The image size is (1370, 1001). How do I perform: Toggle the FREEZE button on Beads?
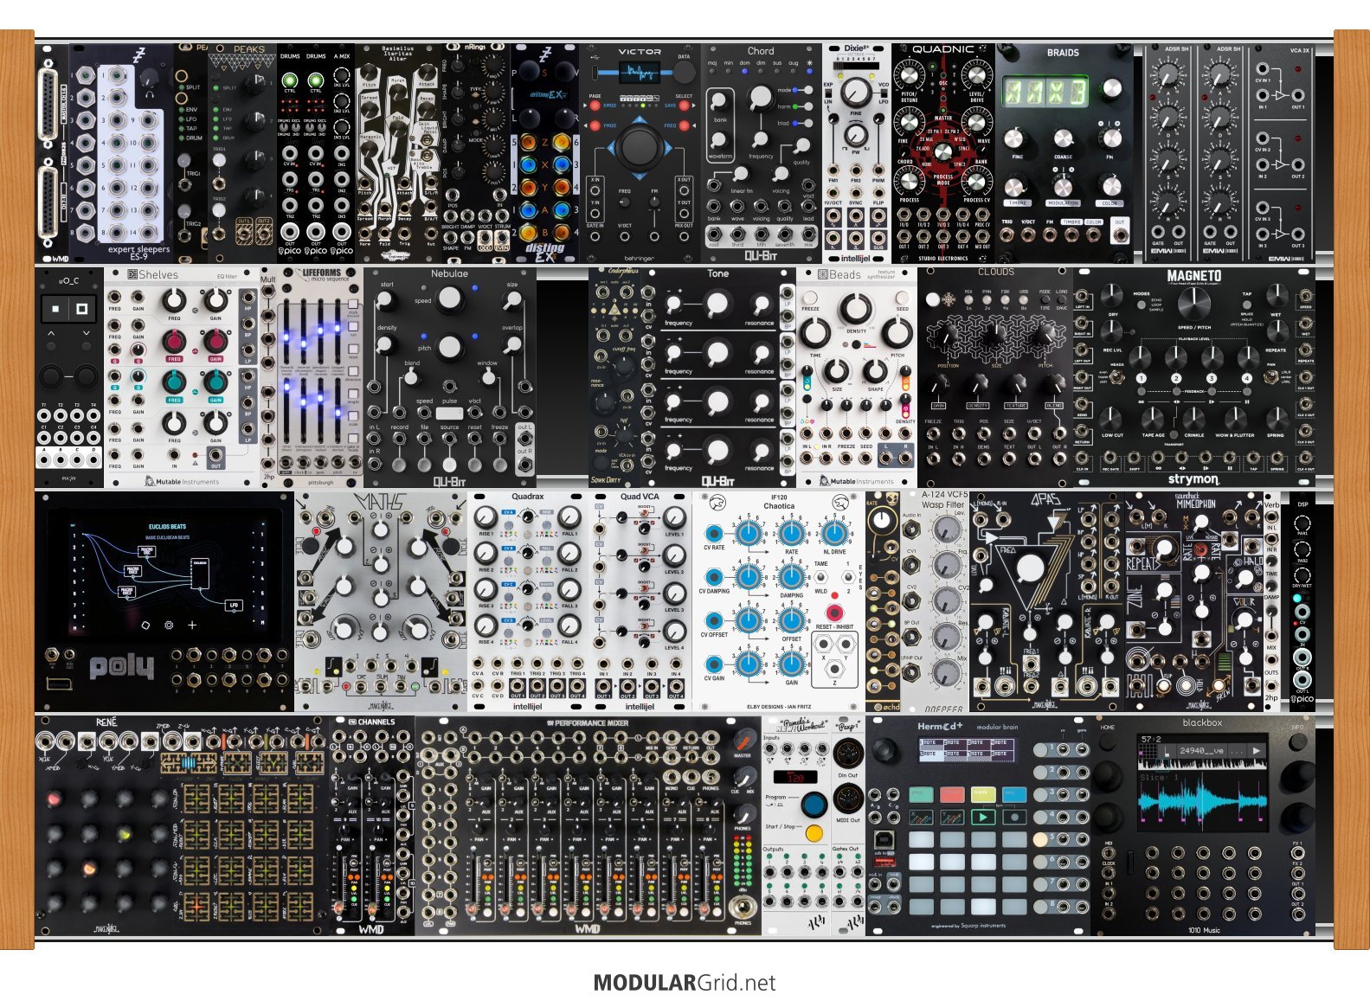tap(812, 298)
